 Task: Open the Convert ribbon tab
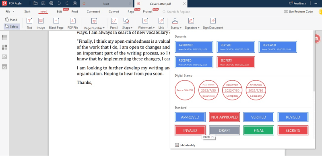pyautogui.click(x=114, y=12)
